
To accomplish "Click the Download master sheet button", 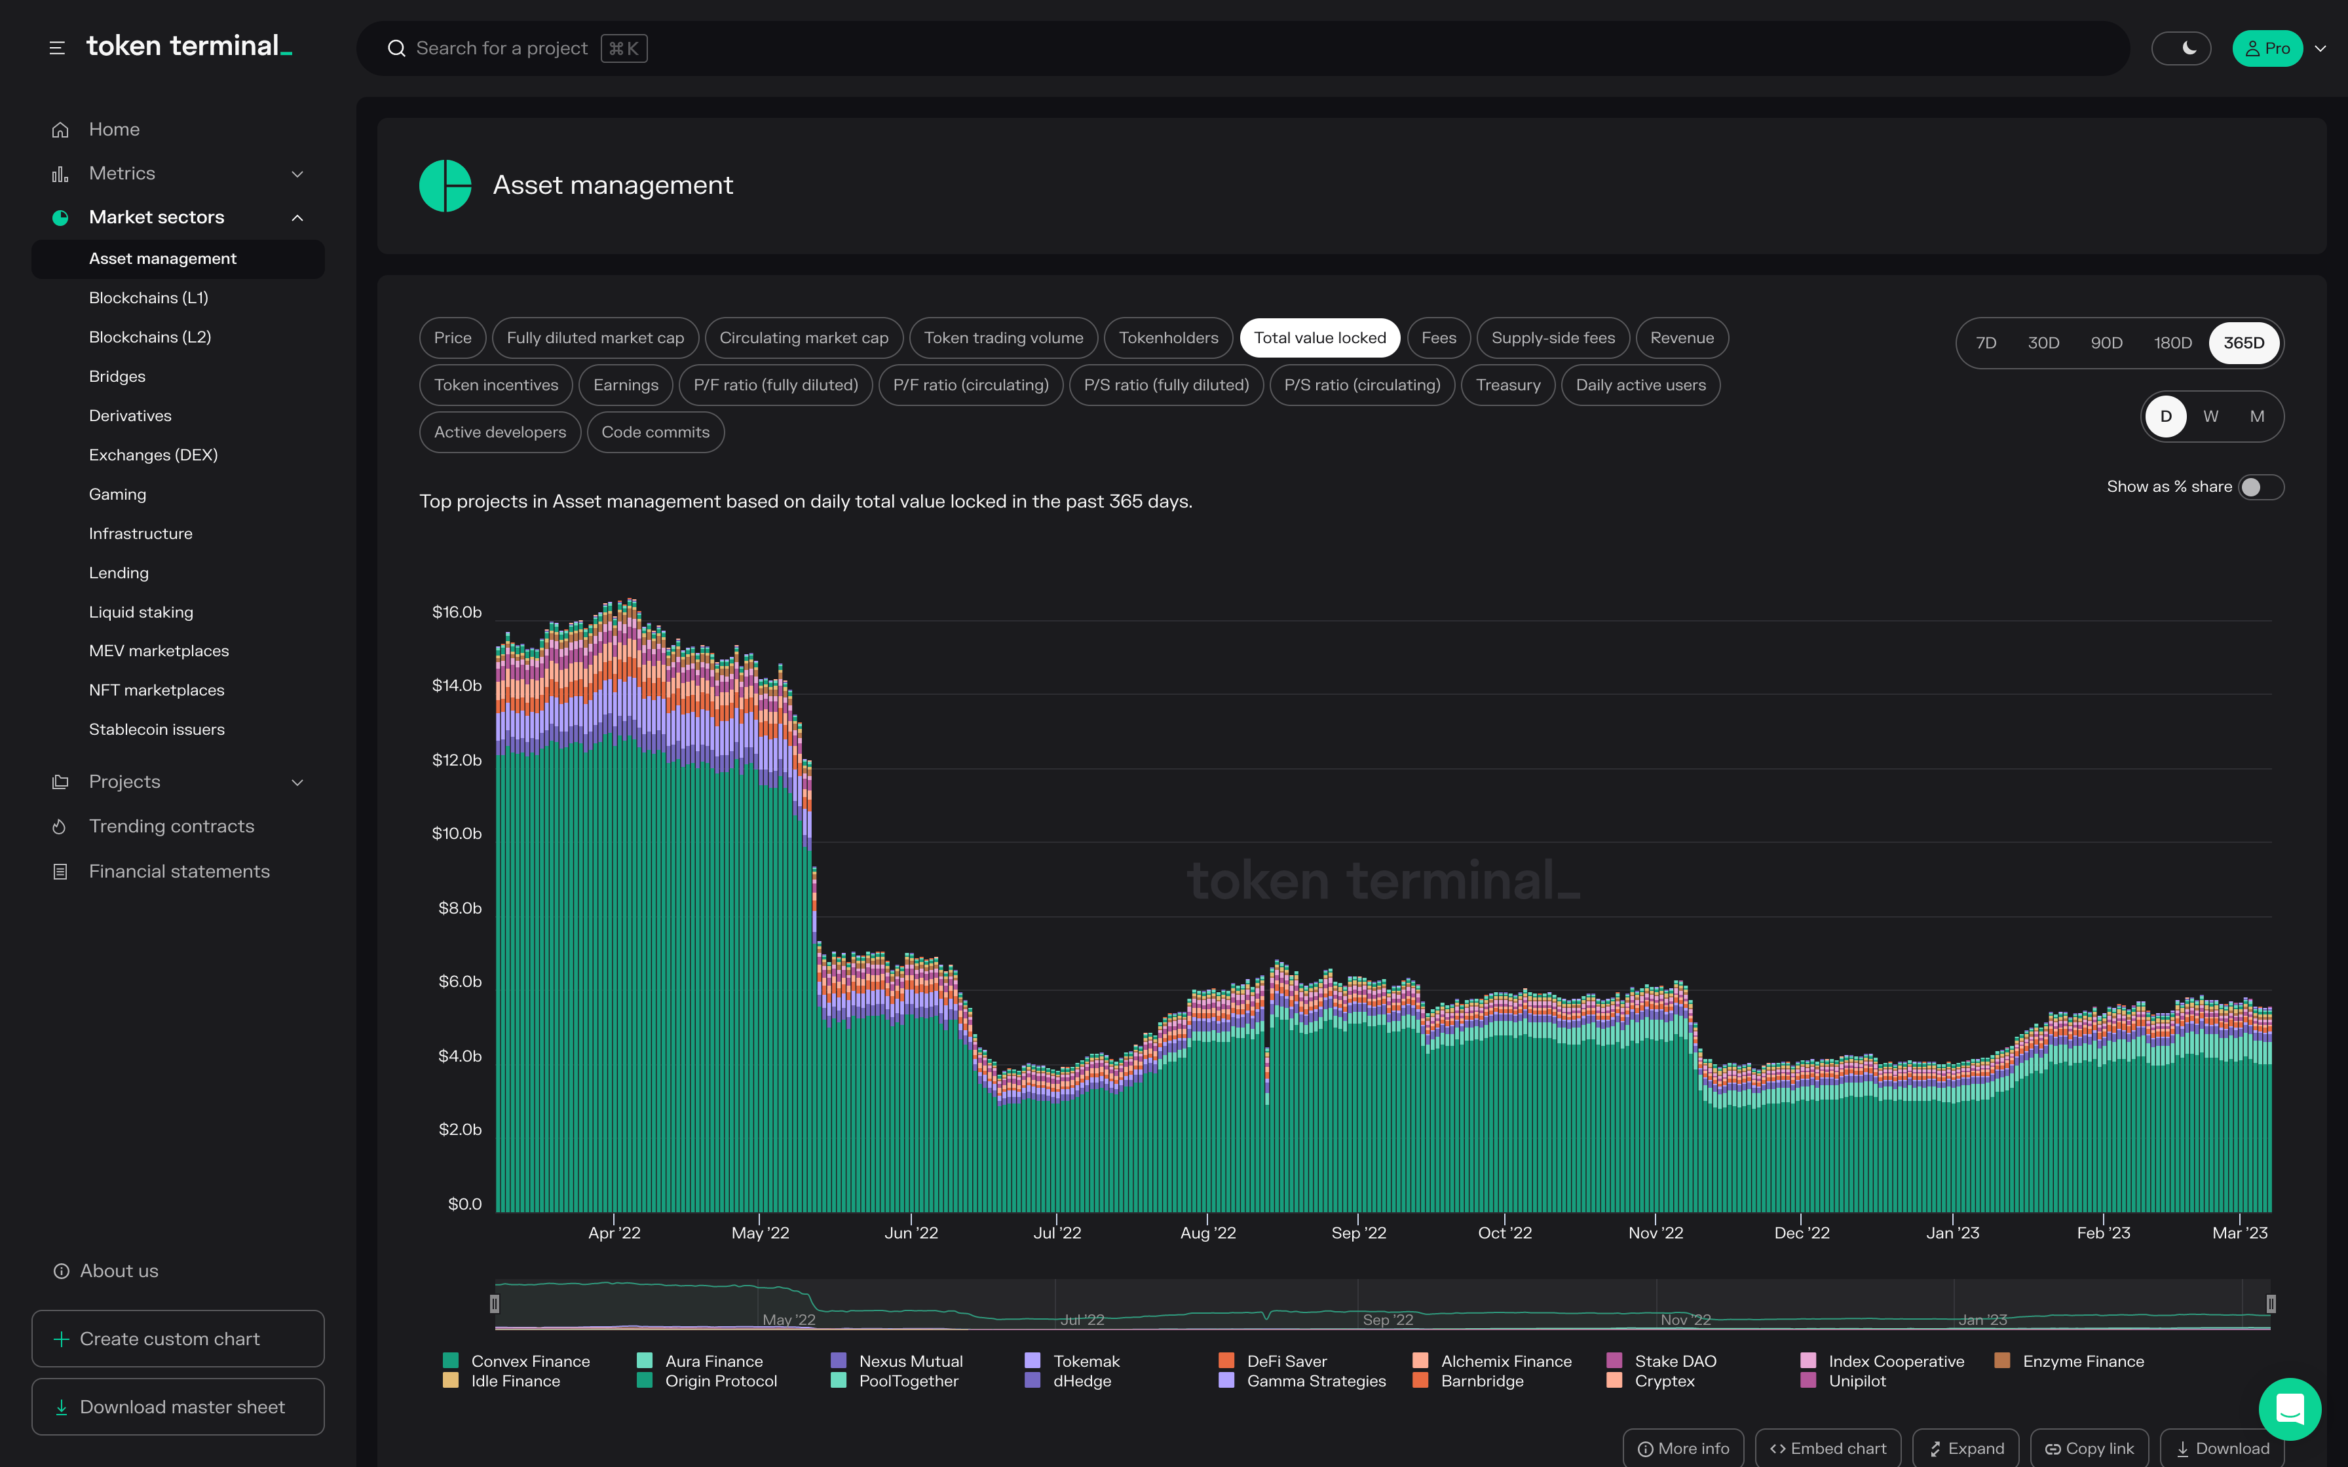I will pyautogui.click(x=178, y=1407).
